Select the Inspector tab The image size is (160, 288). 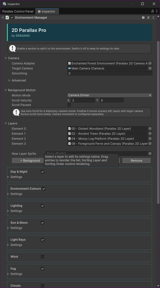(x=47, y=11)
